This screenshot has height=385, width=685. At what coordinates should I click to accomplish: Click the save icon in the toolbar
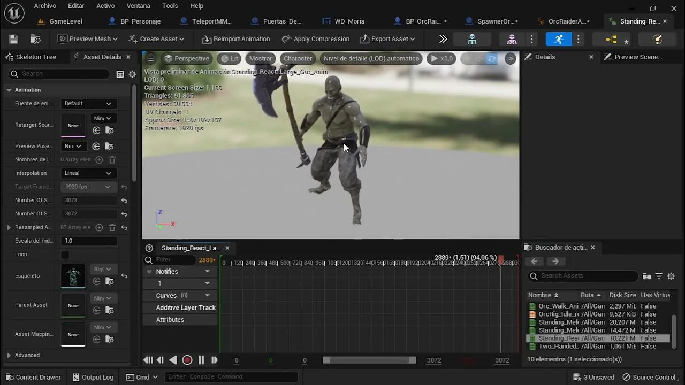[x=13, y=38]
